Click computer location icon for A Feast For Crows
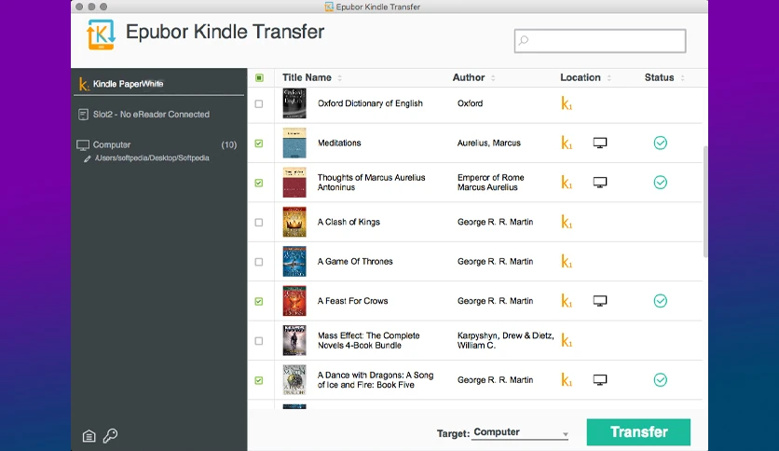This screenshot has width=779, height=451. point(600,301)
